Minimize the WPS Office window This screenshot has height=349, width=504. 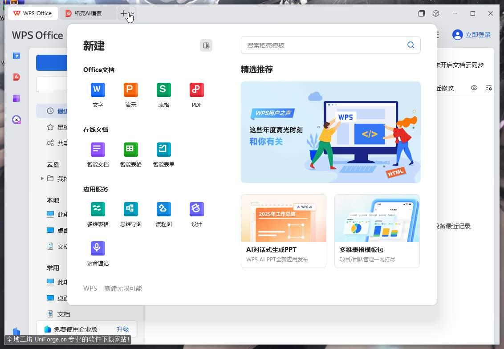click(x=455, y=13)
